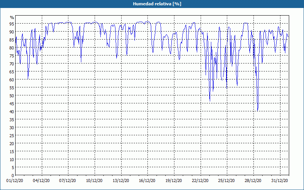Screen dimensions: 304x190
Task: Click the 'Humedad relativa [%]' chart title
Action: (157, 4)
